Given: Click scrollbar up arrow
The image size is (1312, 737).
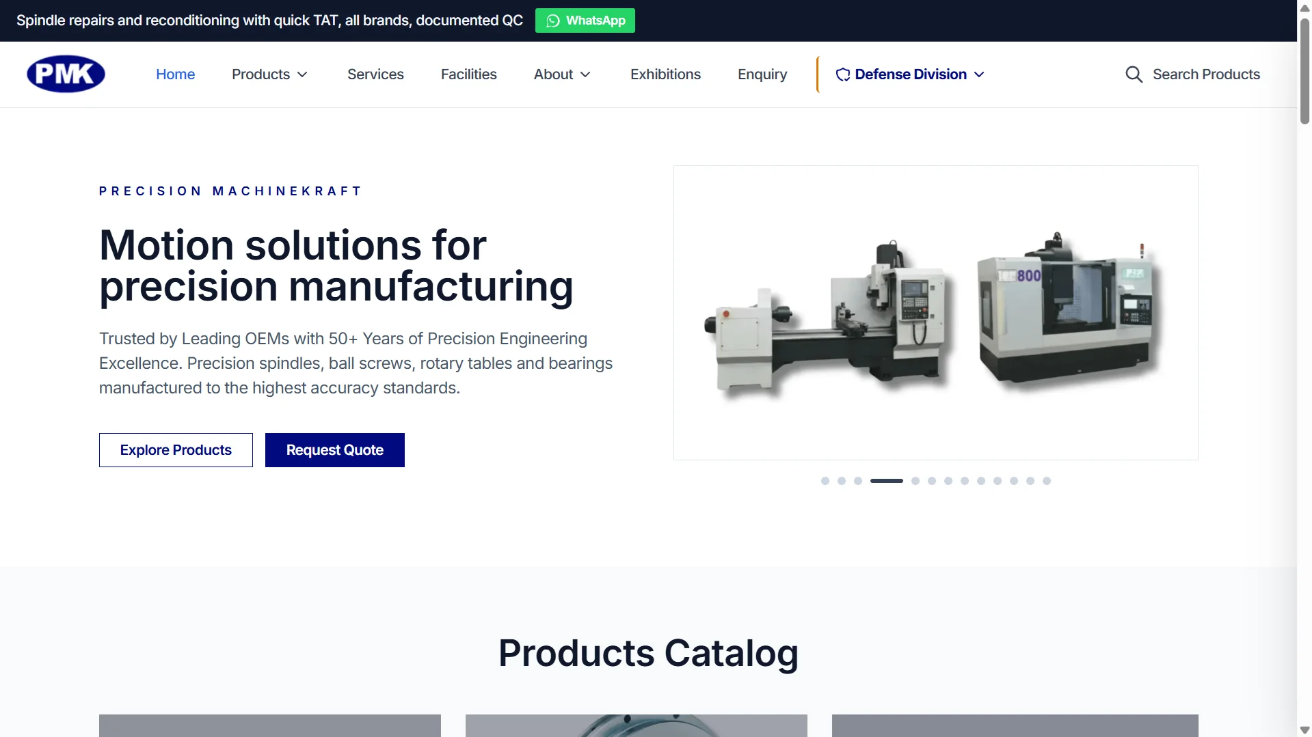Looking at the screenshot, I should pos(1304,7).
